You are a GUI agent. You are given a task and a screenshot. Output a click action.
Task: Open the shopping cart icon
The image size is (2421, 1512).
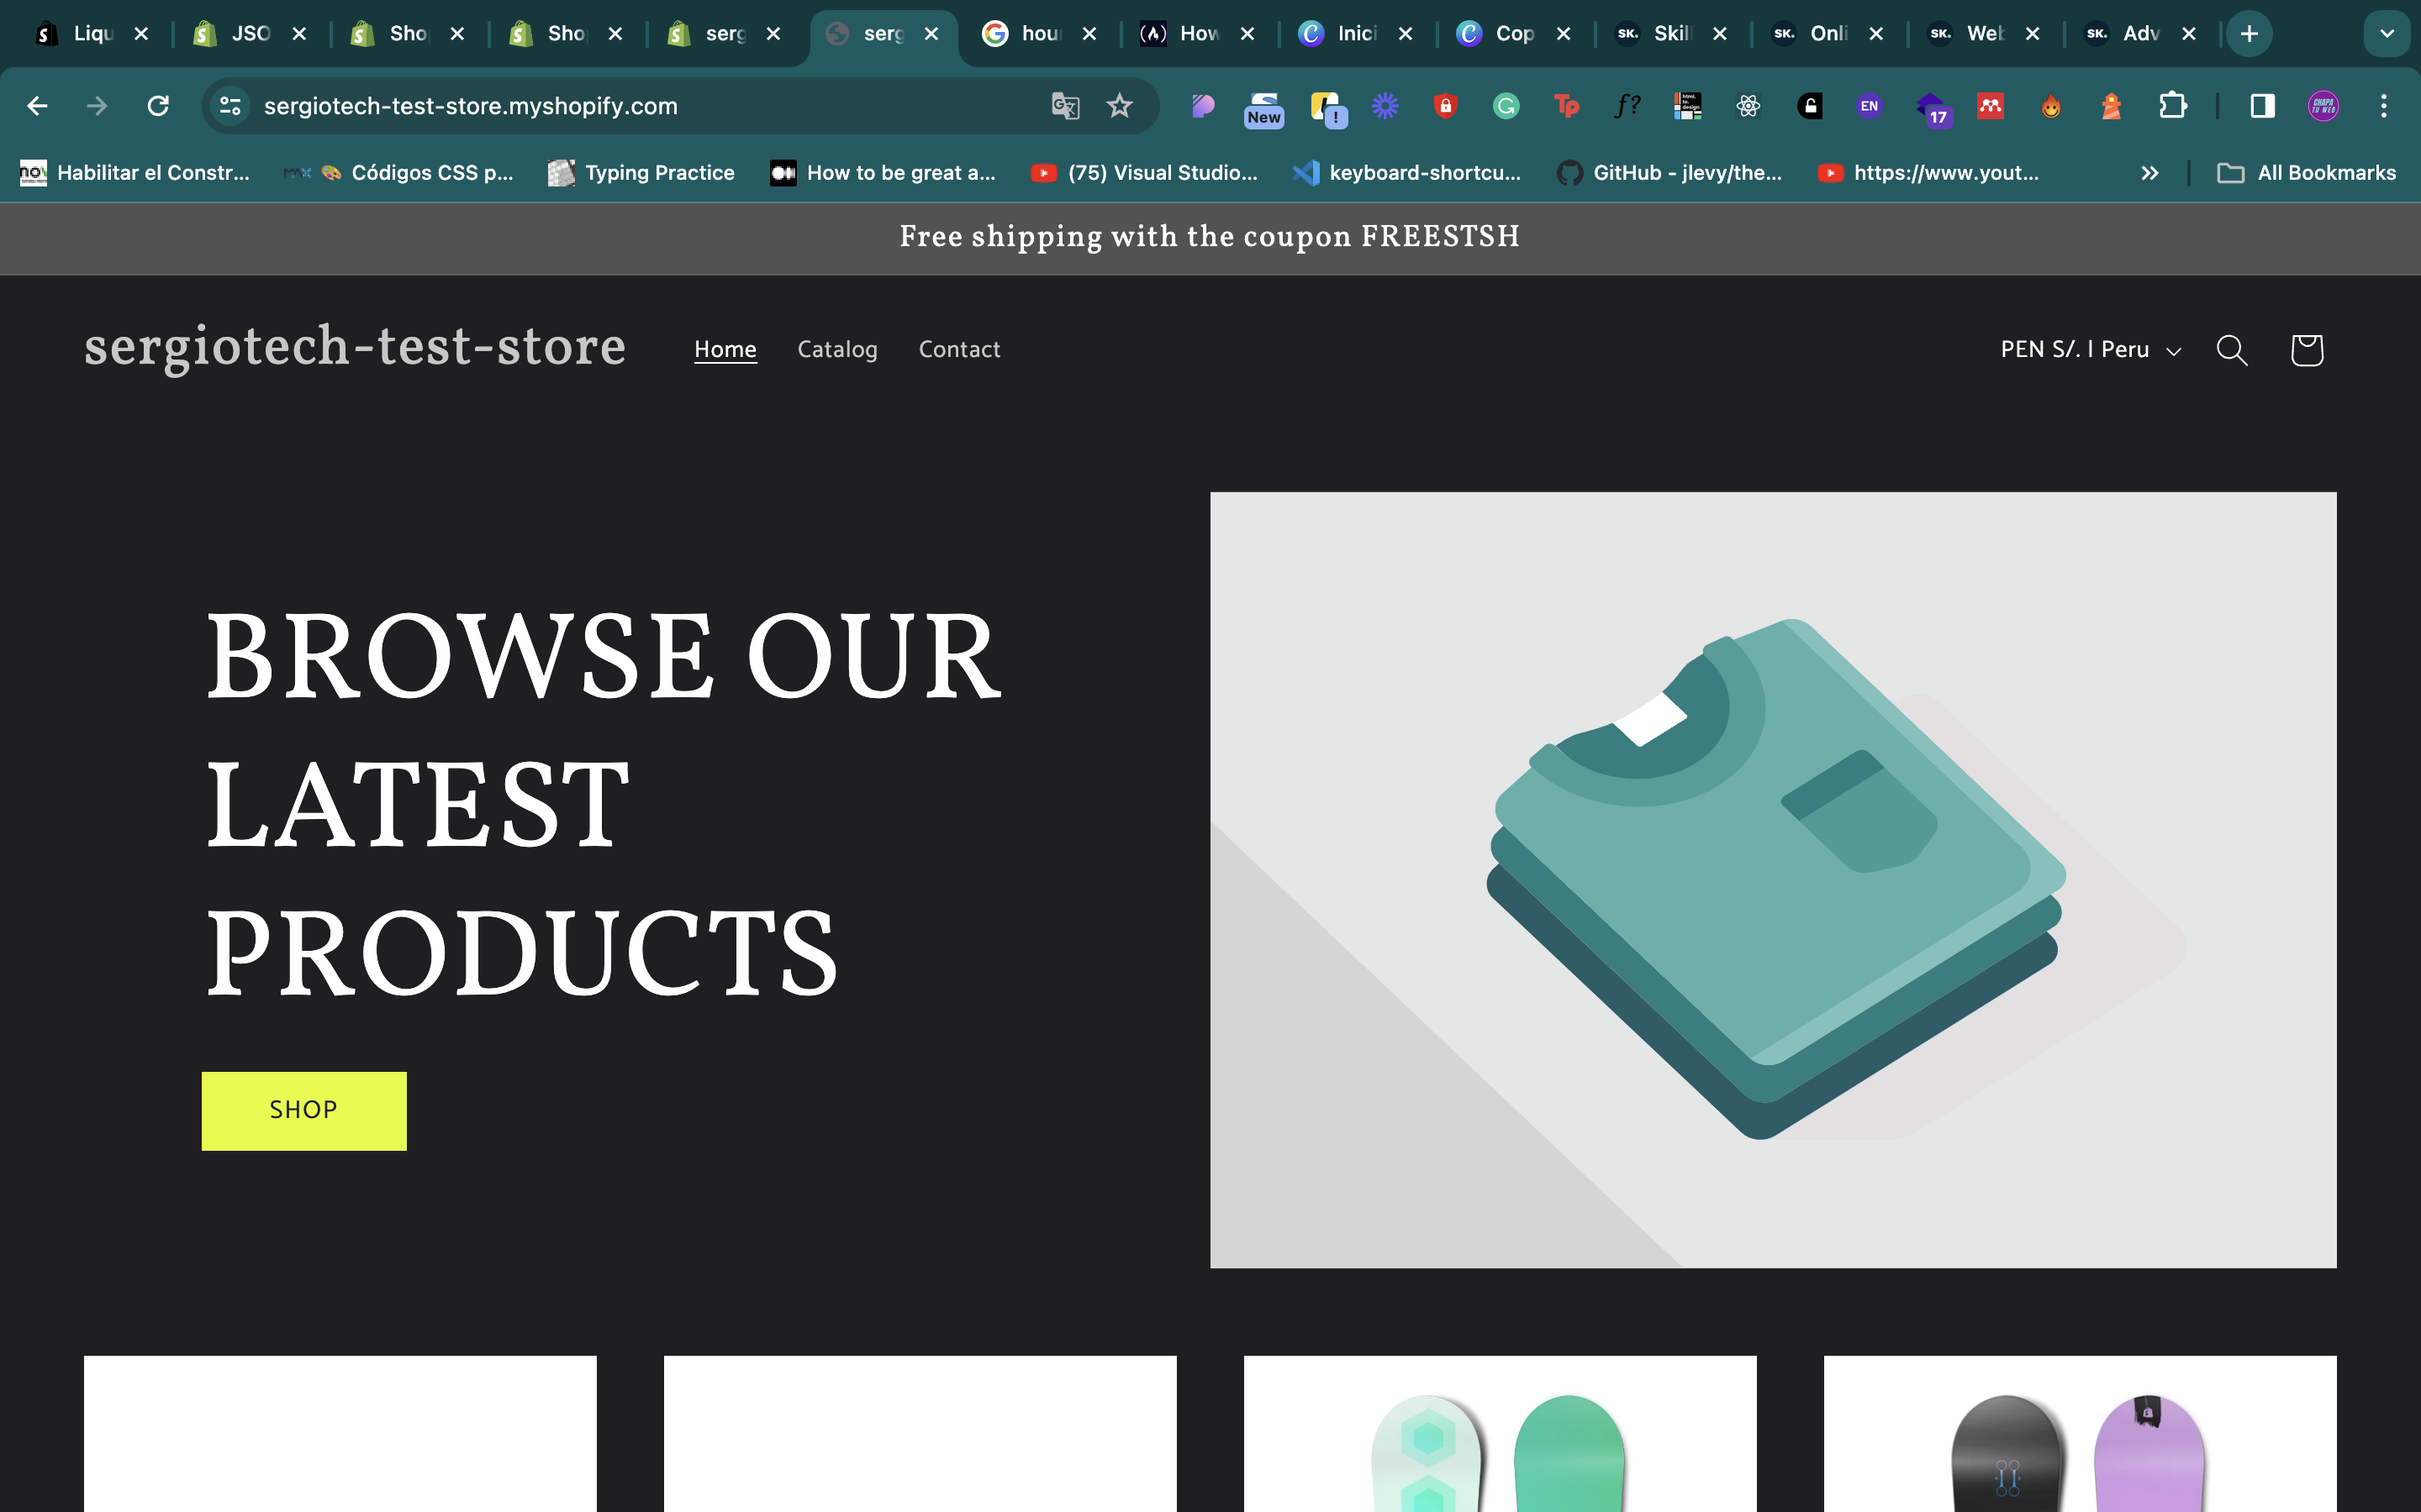point(2307,350)
